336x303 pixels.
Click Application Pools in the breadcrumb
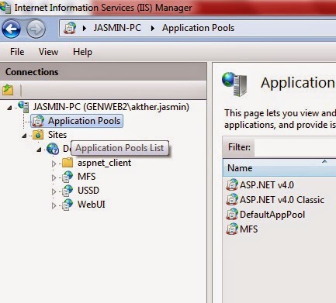coord(198,28)
